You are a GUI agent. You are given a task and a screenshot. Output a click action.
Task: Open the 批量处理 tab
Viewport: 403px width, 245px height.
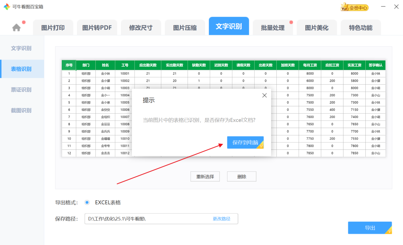coord(273,28)
